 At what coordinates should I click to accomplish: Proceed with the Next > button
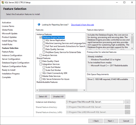[111, 121]
